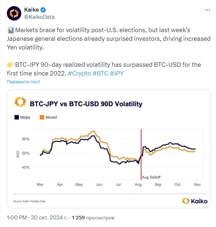Click the navy btcjpy legend swatch
Screen dimensions: 216x227
17,117
